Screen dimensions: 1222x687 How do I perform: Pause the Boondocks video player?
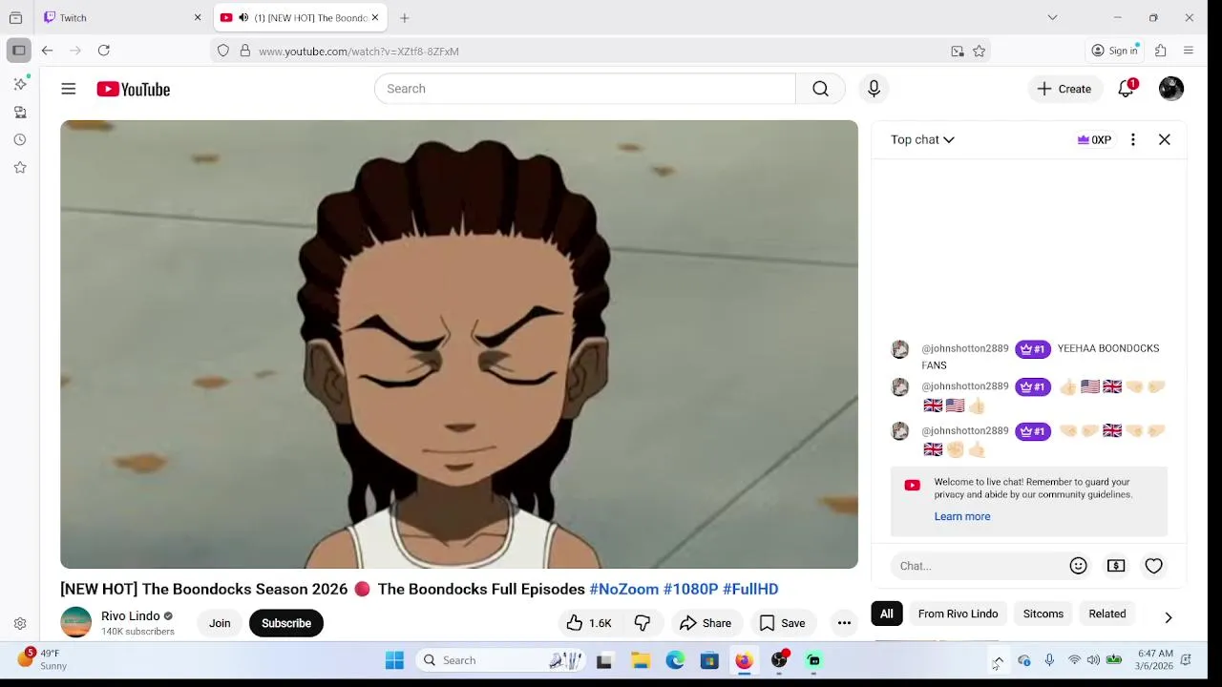coord(459,344)
